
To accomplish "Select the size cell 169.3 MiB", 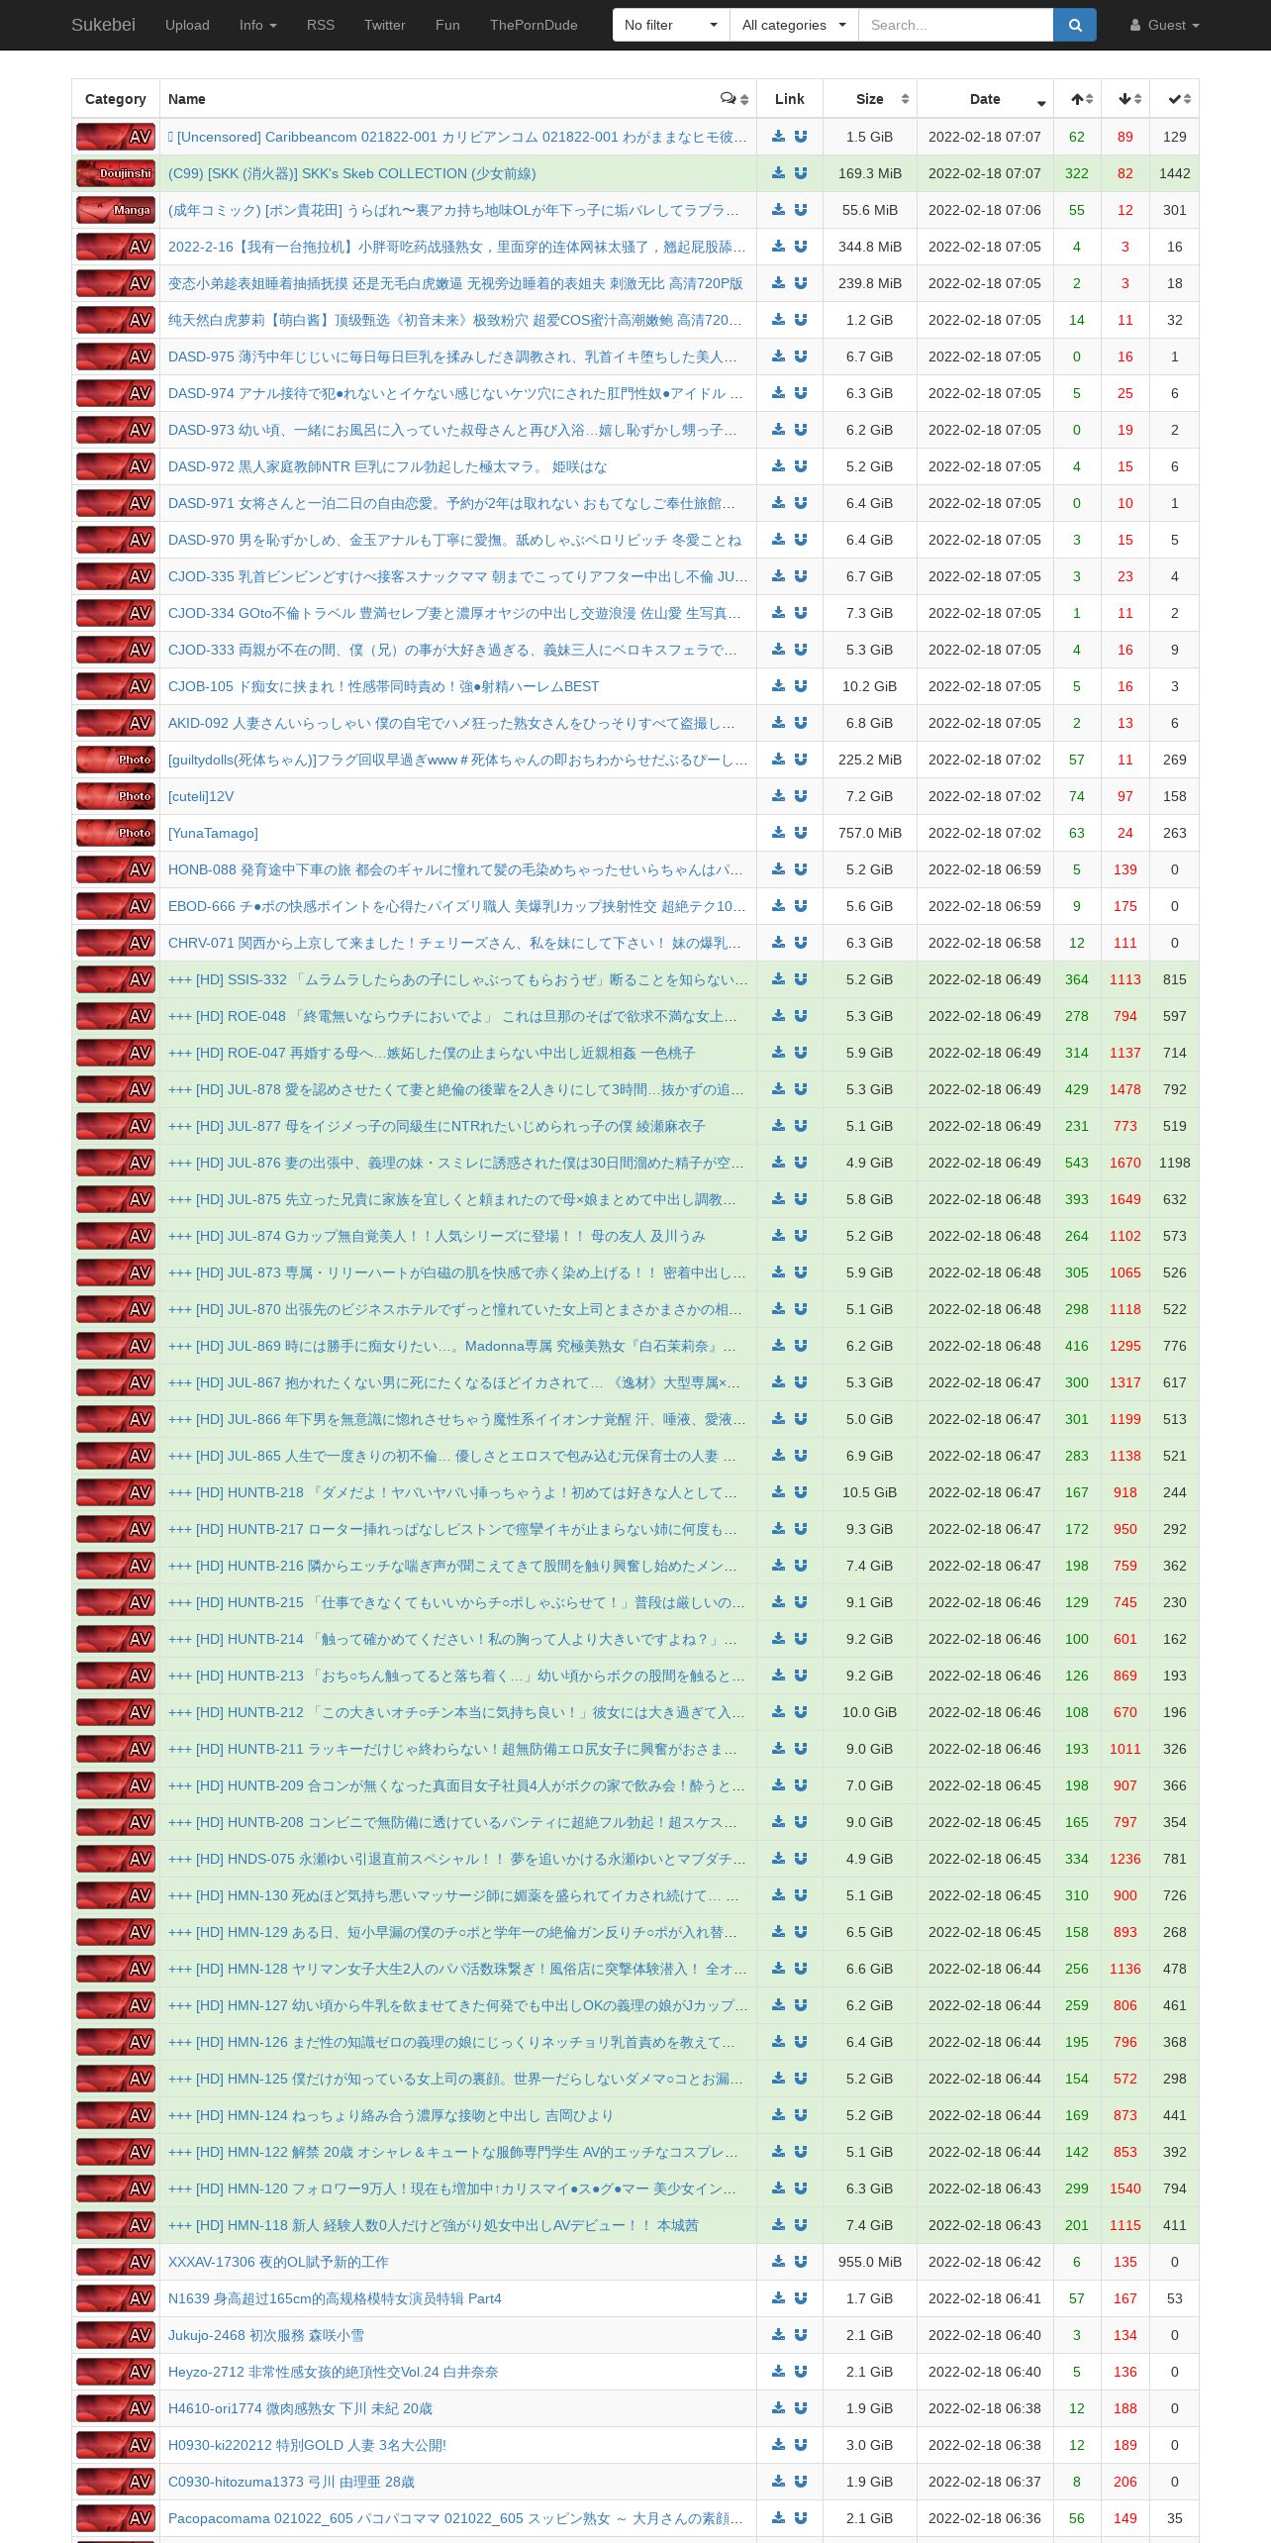I will (870, 173).
